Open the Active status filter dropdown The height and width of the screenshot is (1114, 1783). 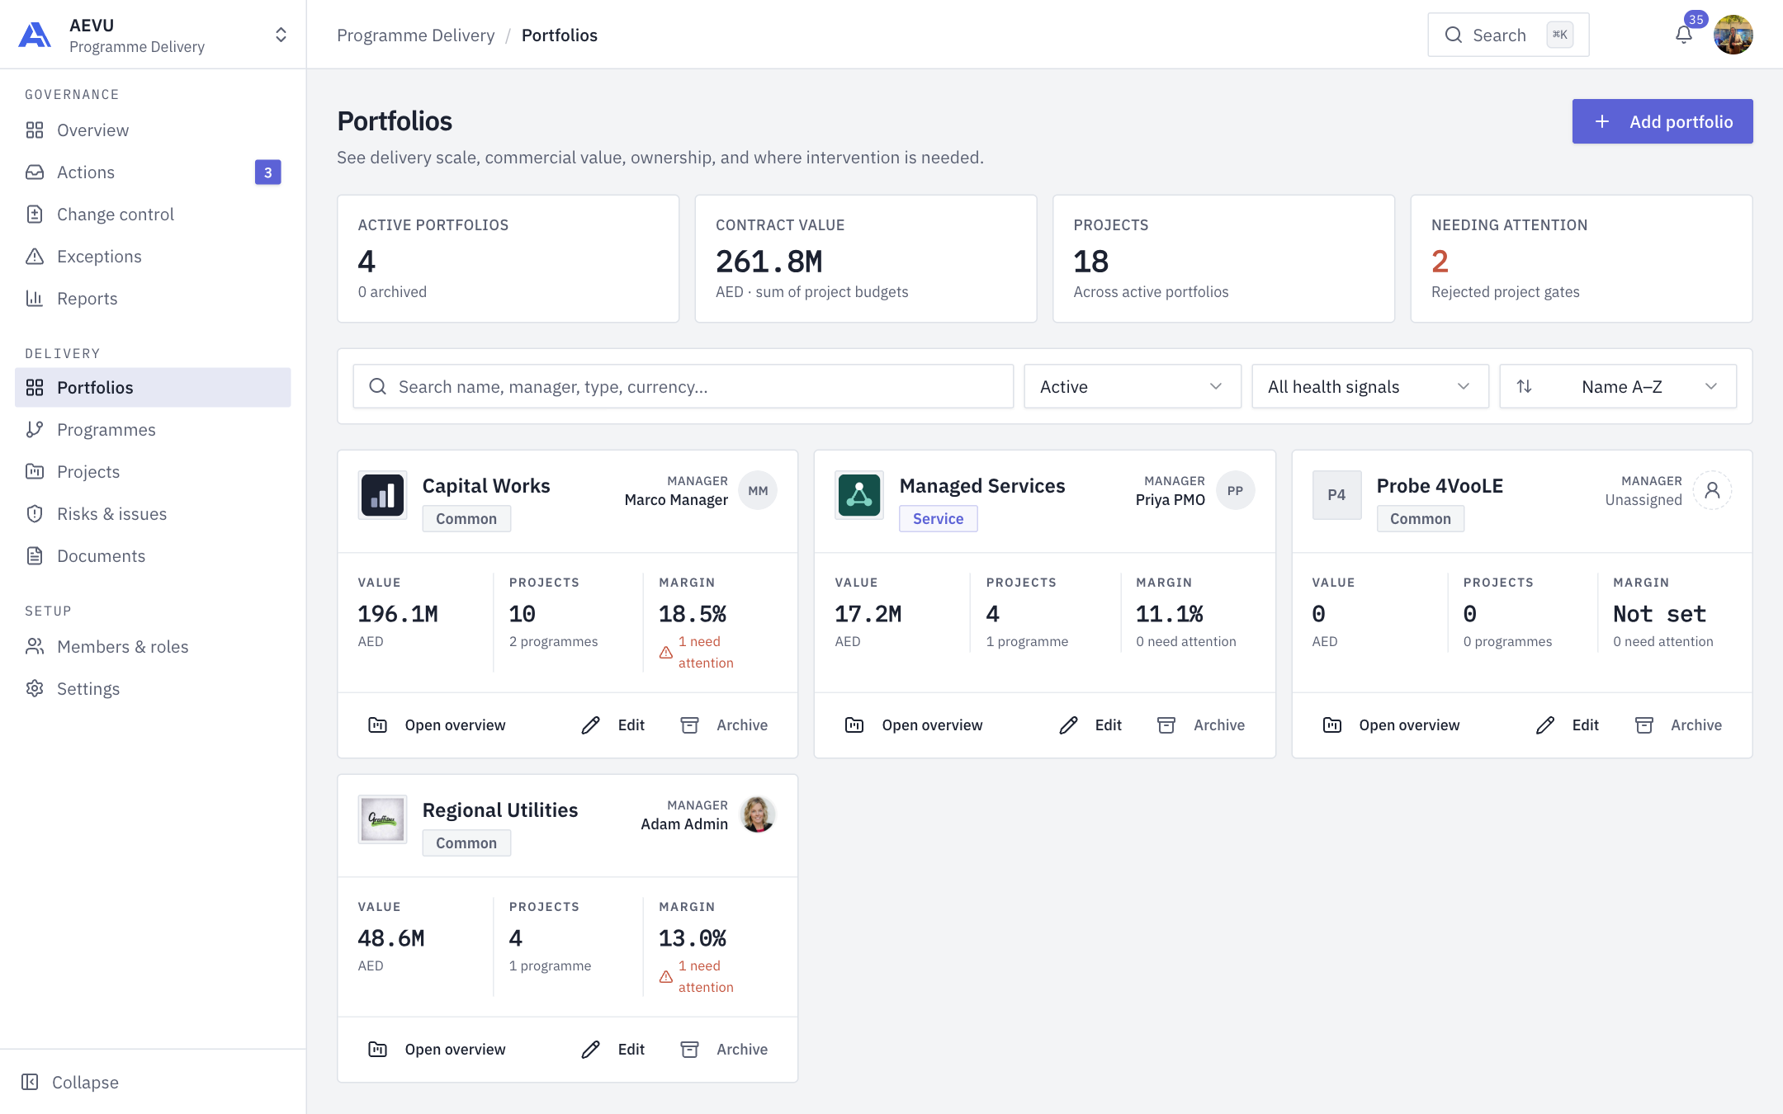[1133, 386]
